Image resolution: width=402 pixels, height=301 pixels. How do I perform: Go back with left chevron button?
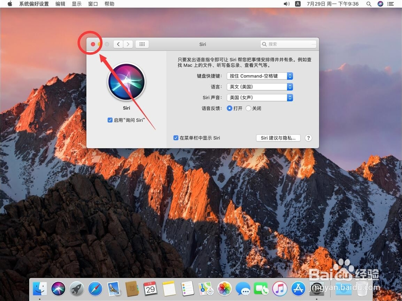click(118, 44)
